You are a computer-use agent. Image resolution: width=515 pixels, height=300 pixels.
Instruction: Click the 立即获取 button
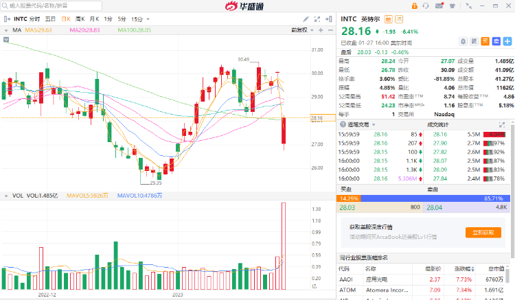[x=483, y=233]
